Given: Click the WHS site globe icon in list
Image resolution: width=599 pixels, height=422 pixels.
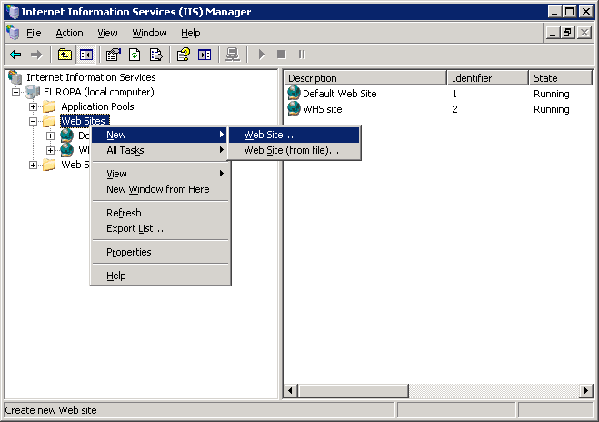Looking at the screenshot, I should pyautogui.click(x=294, y=108).
